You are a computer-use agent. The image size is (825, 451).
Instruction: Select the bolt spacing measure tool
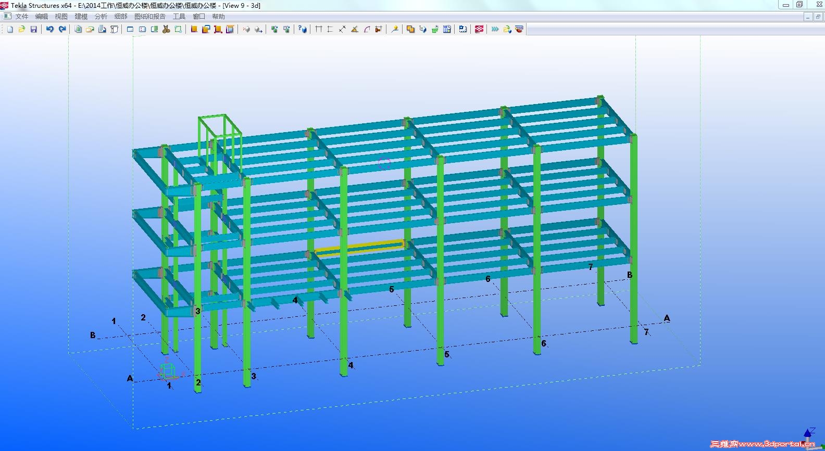point(379,29)
